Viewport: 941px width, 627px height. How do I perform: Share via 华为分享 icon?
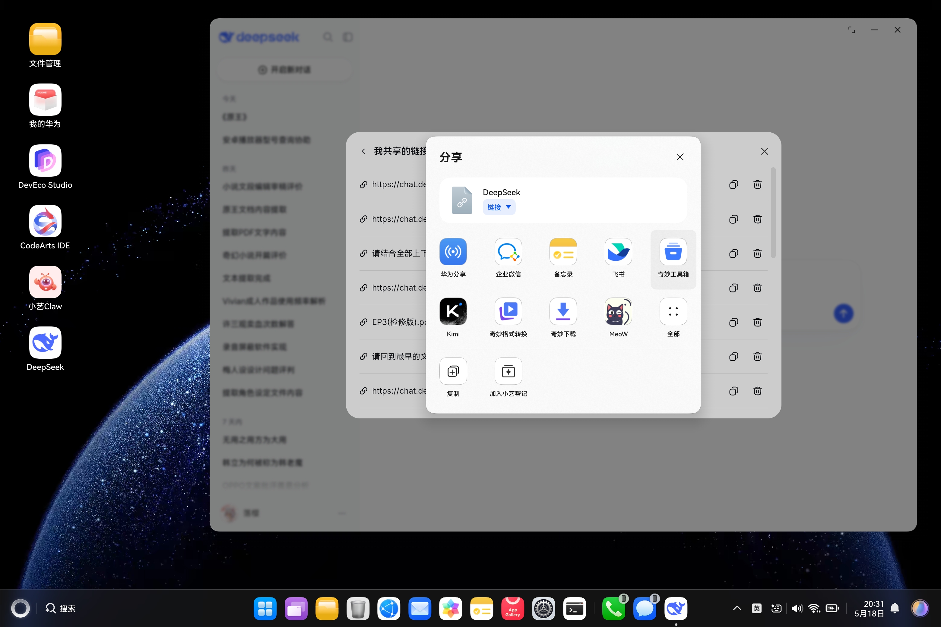point(453,252)
